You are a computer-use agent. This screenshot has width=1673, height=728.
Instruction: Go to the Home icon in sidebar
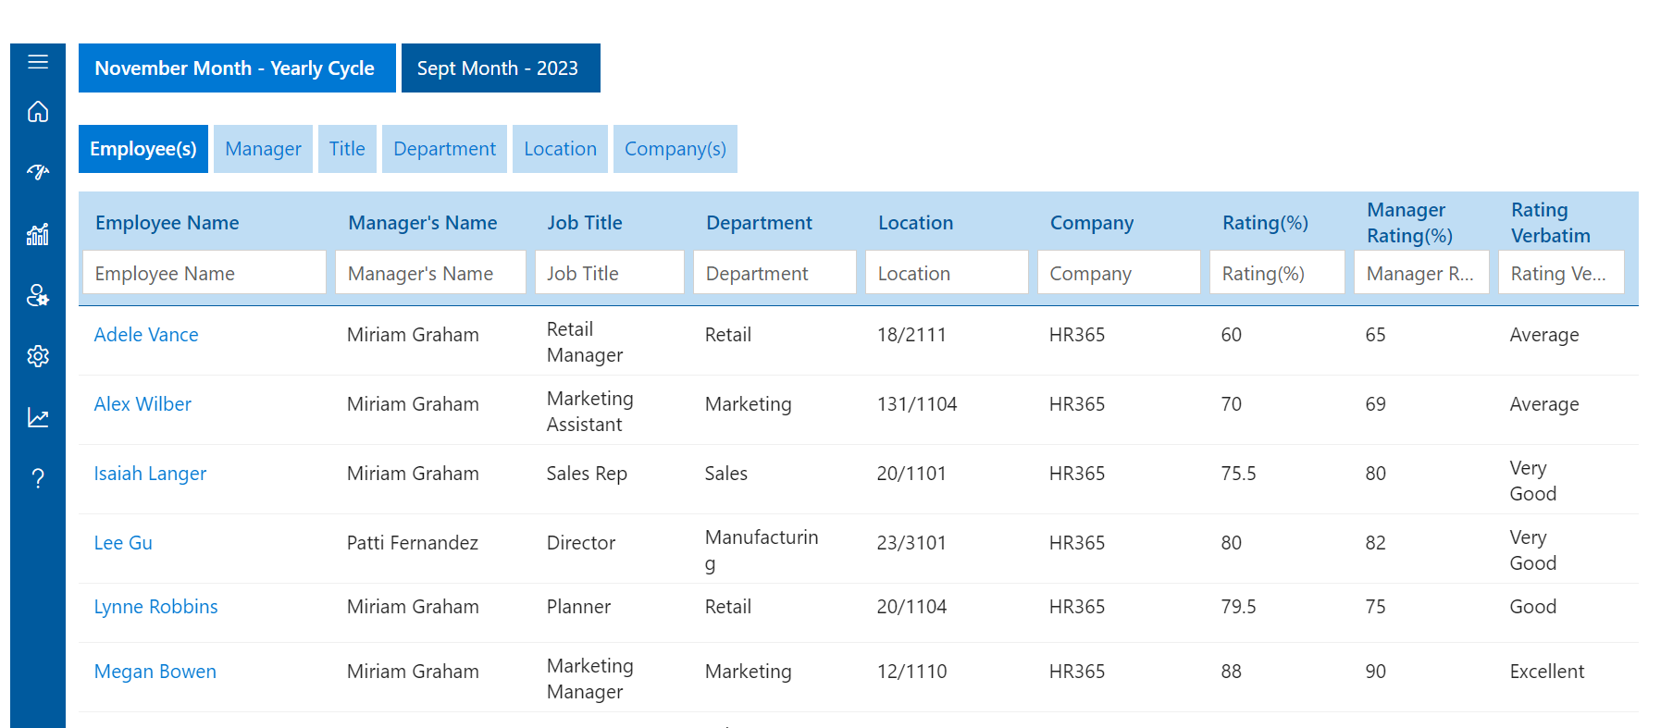38,111
